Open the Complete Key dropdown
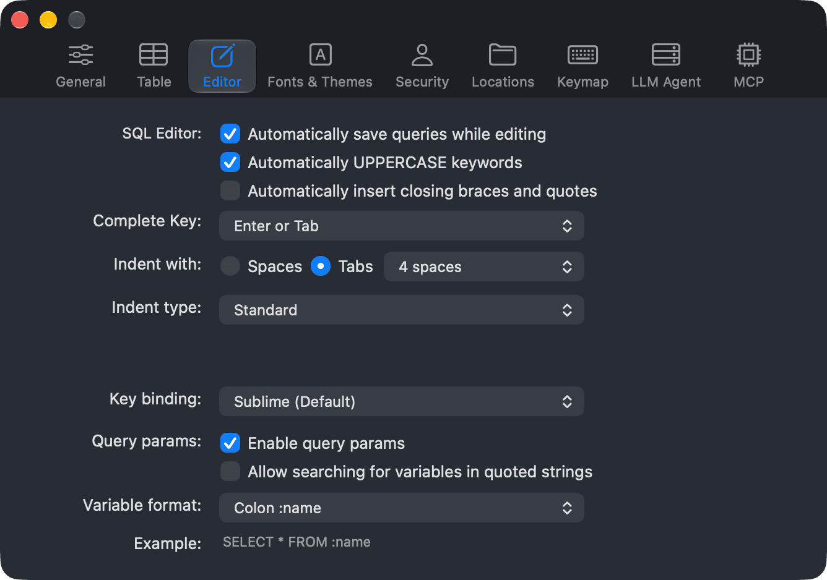Screen dimensions: 827x580 pyautogui.click(x=402, y=226)
